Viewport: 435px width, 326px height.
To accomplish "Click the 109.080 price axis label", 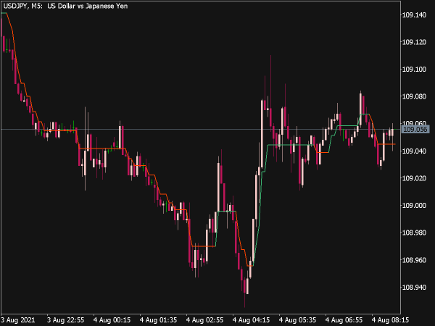I will [414, 96].
